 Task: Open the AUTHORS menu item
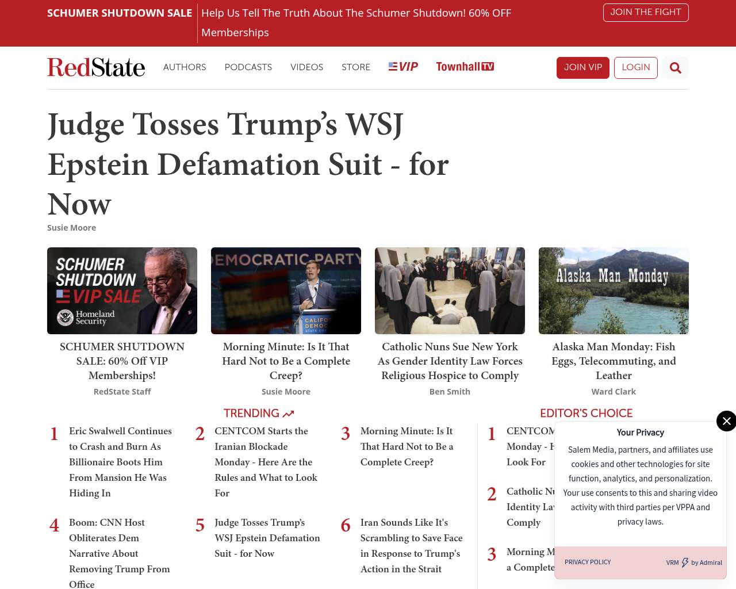(185, 67)
